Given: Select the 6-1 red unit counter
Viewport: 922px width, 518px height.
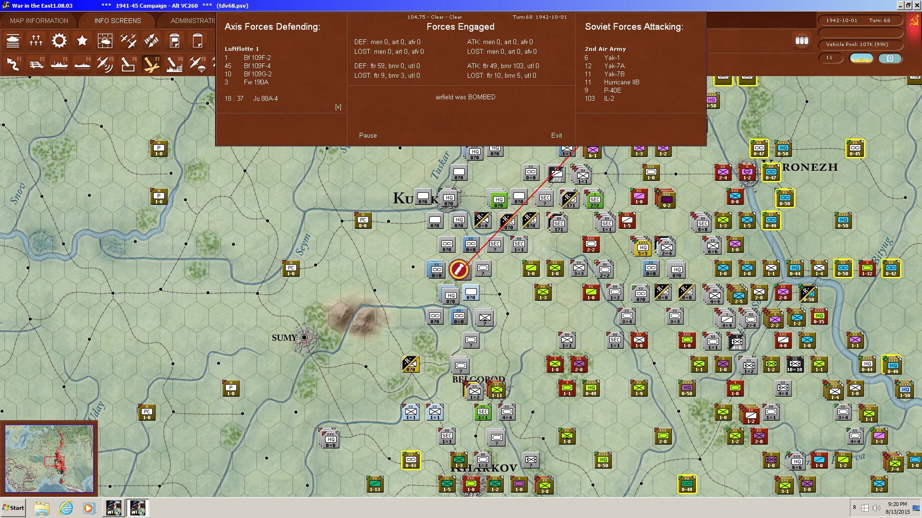Looking at the screenshot, I should [593, 152].
